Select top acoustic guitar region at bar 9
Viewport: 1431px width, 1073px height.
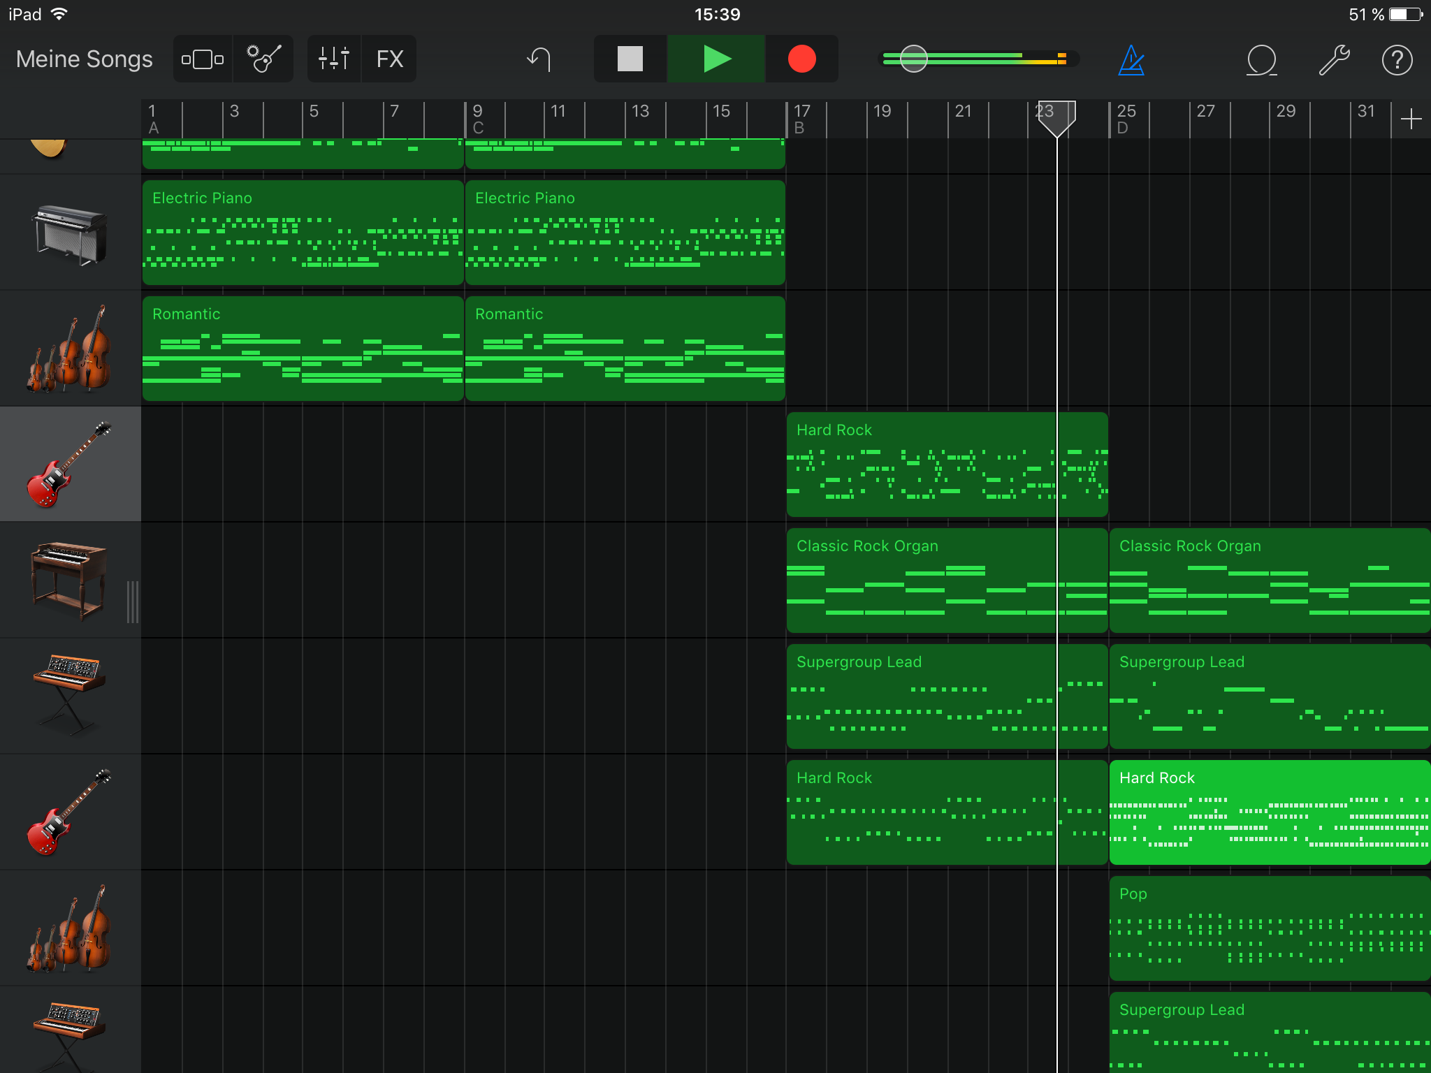[625, 154]
